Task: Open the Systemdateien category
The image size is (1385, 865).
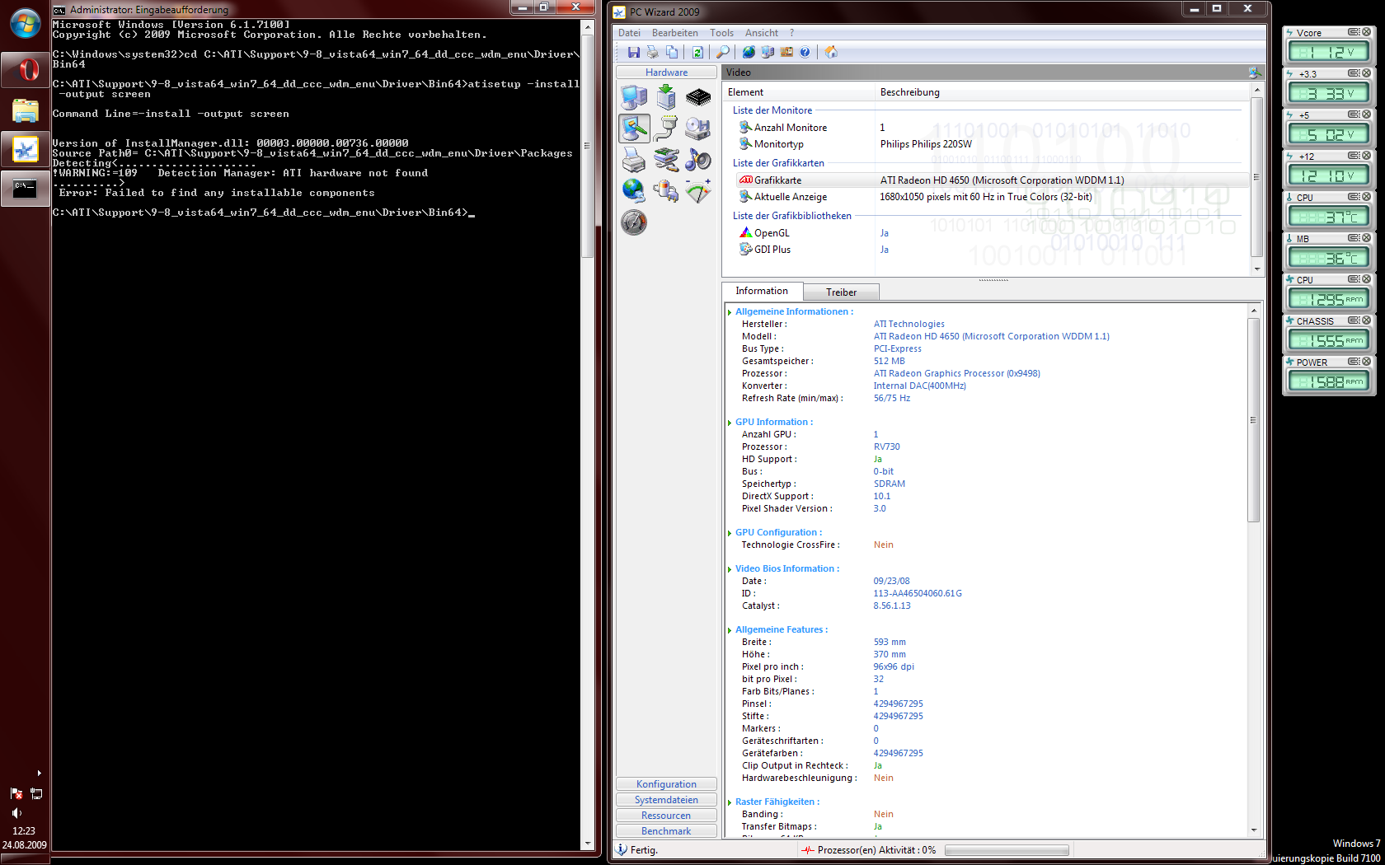Action: (666, 800)
